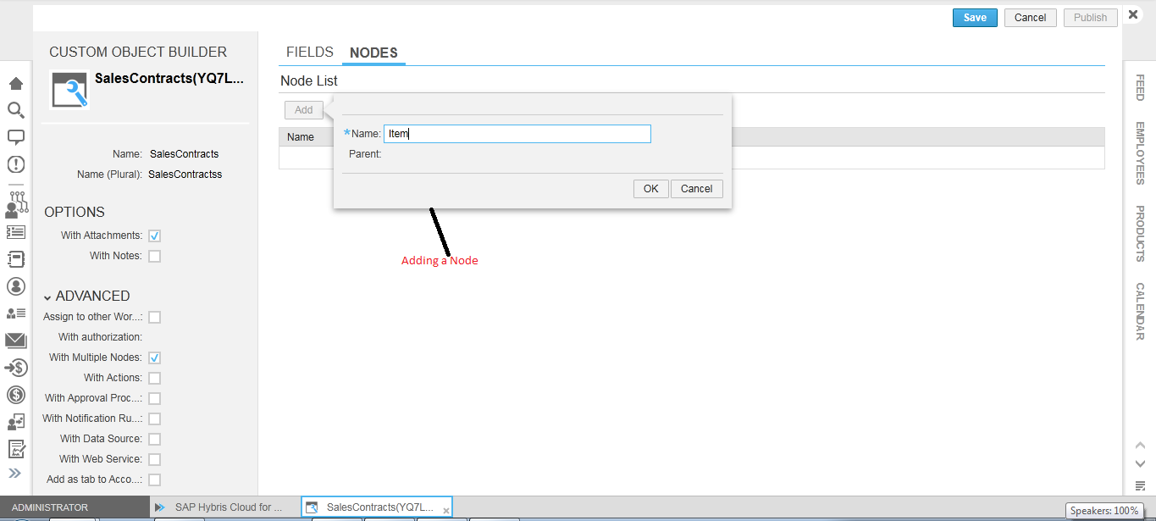This screenshot has width=1156, height=521.
Task: Click the SalesContracts object wrench icon
Action: (69, 90)
